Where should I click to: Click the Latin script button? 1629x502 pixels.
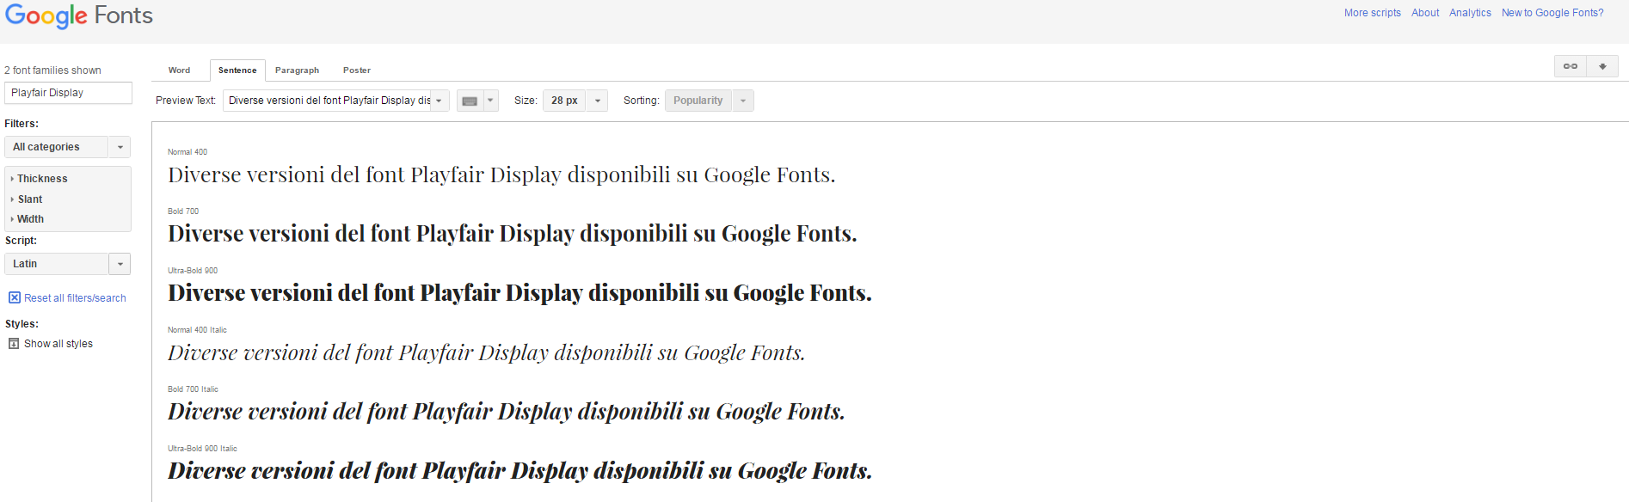coord(57,264)
